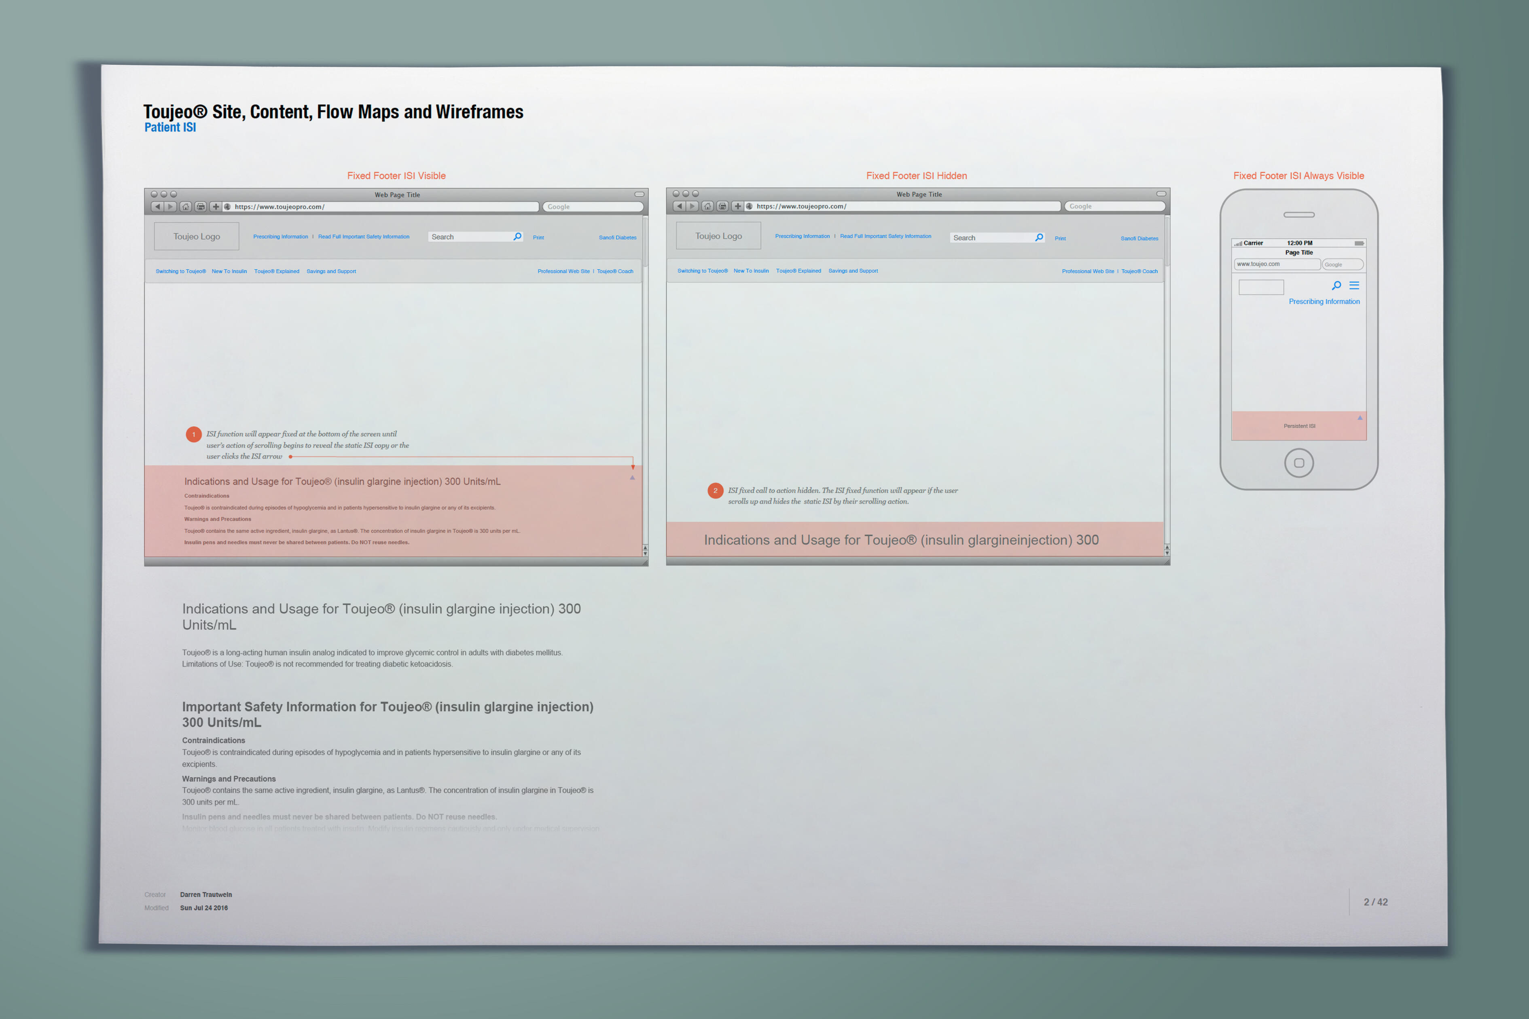Click the Print link in the ISI Hidden browser
The image size is (1529, 1019).
tap(1060, 239)
